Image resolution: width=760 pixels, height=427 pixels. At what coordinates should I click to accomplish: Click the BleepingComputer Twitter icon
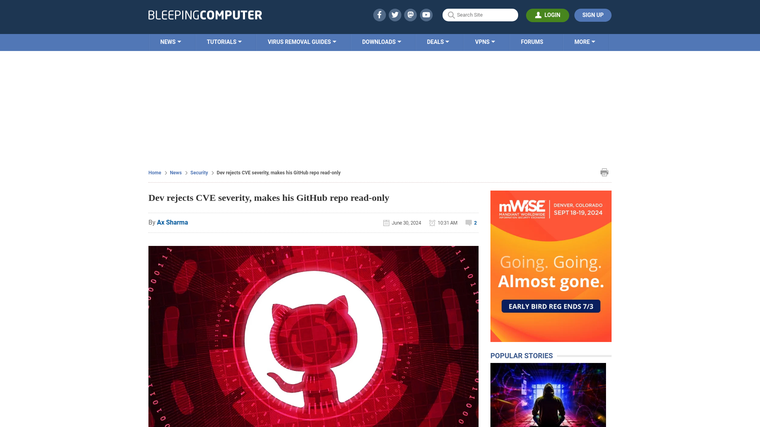[x=395, y=15]
